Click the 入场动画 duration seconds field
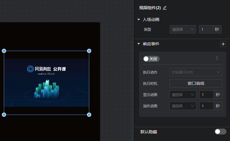230x141 pixels. [206, 29]
